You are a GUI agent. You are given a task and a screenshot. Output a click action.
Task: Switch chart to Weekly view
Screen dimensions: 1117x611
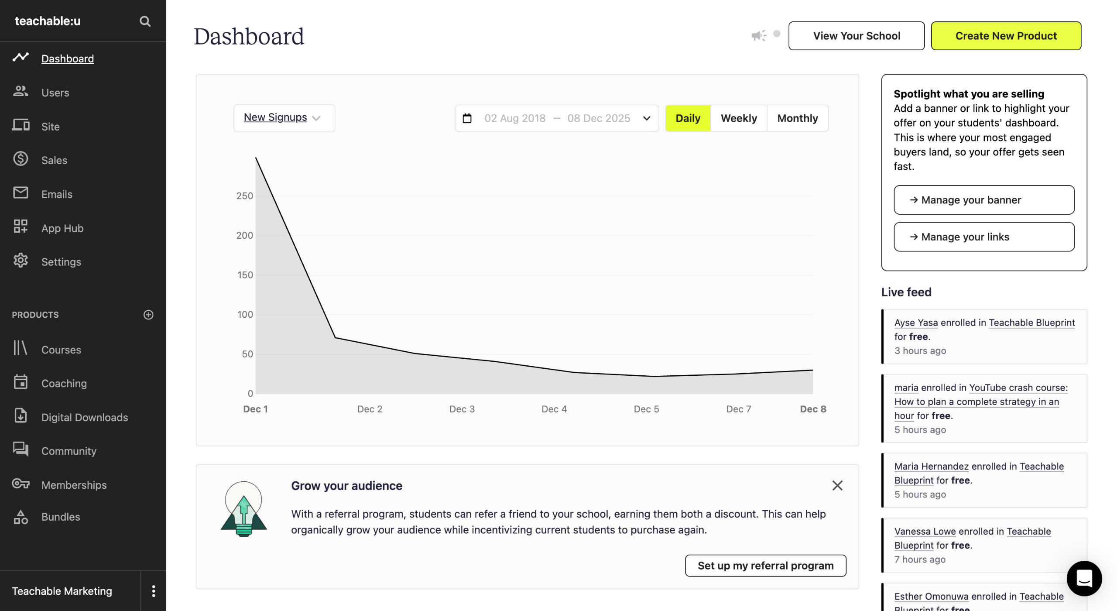[738, 118]
